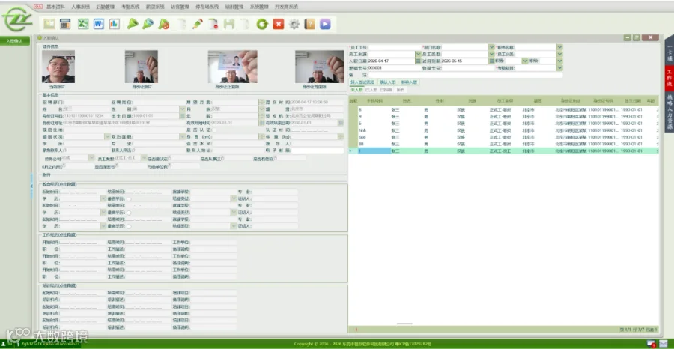Click the calculator icon in toolbar
Viewport: 674px width, 349px height.
[65, 24]
